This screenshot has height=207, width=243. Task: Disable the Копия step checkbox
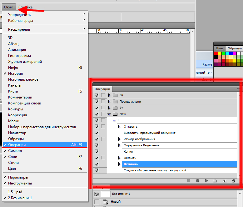[97, 152]
